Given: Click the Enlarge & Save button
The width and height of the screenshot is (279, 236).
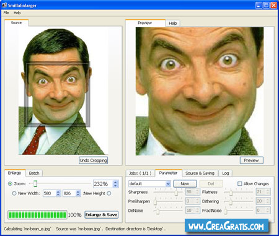Looking at the screenshot, I should (x=101, y=215).
